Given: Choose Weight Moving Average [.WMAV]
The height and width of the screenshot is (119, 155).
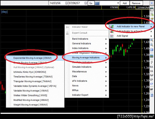Looking at the screenshot, I should pos(35,105).
